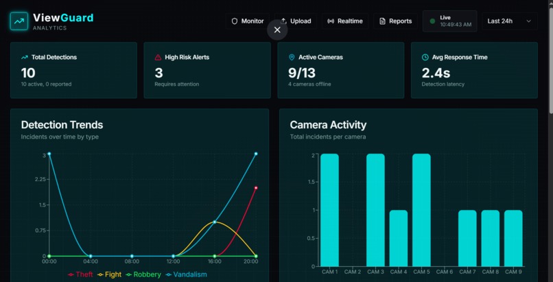The image size is (553, 282).
Task: Click the trend arrow icon on Total Detections
Action: [x=24, y=57]
